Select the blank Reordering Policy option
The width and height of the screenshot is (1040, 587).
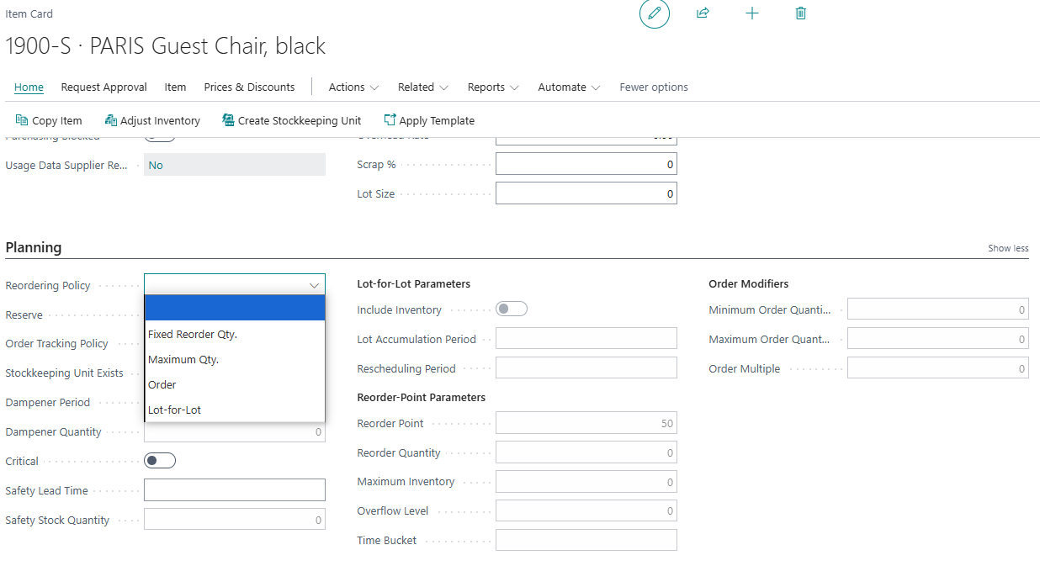click(235, 309)
